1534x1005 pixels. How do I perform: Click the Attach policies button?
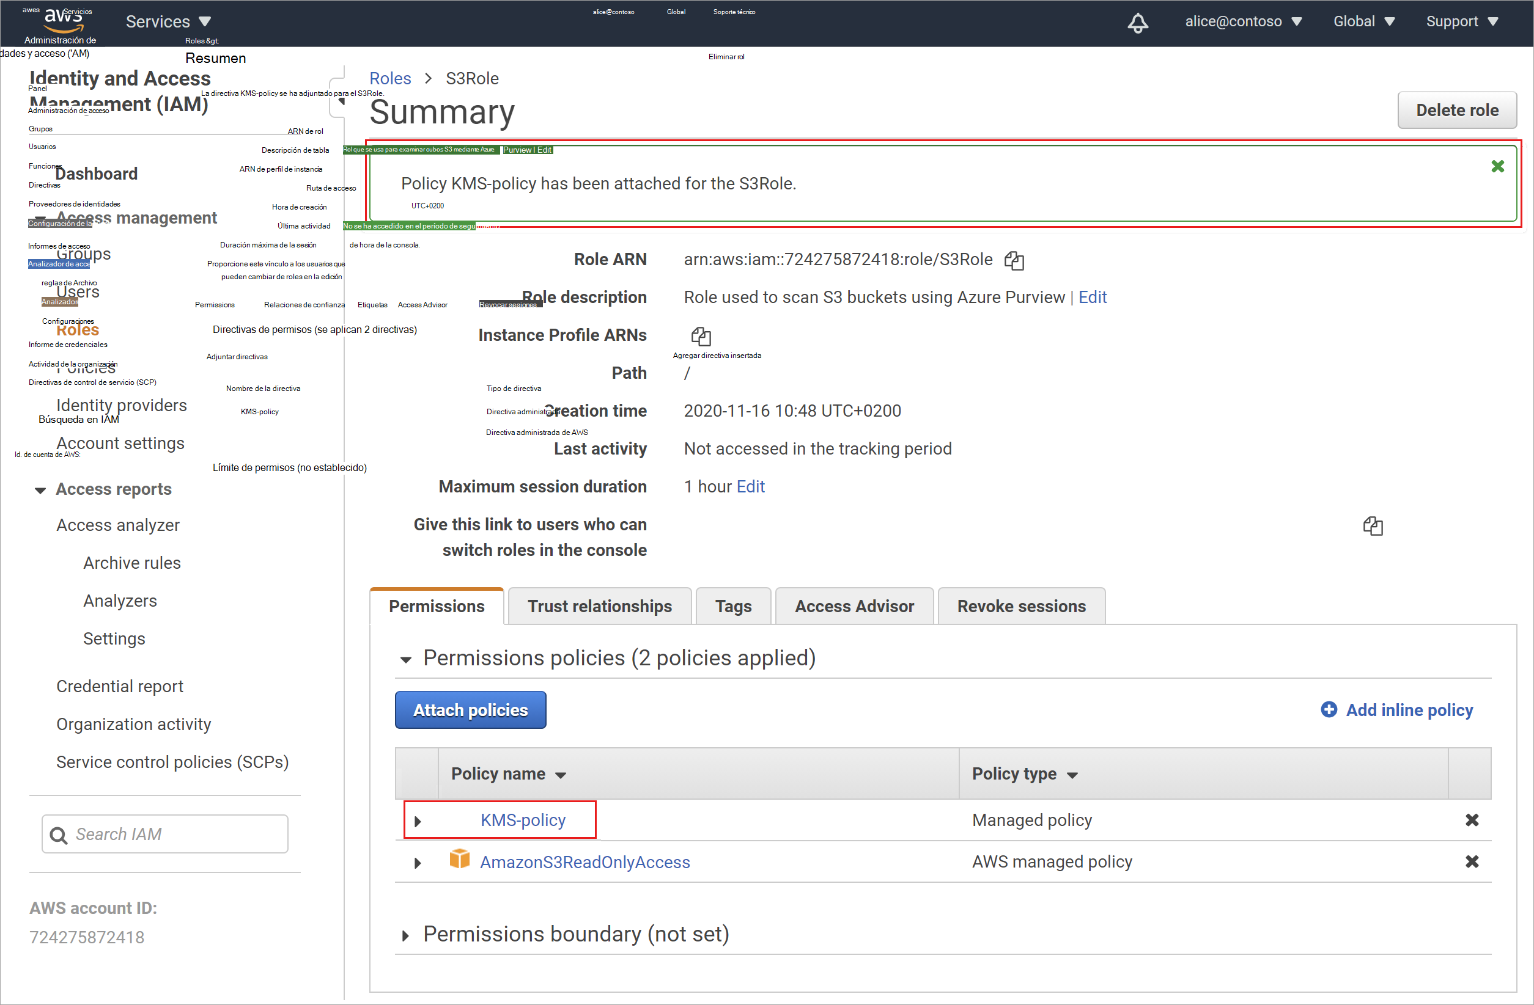pos(471,710)
